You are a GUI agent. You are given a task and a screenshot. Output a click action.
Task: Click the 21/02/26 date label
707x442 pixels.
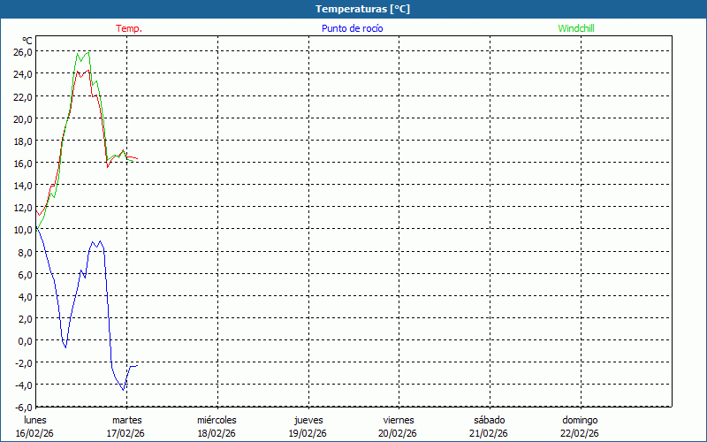coord(489,433)
